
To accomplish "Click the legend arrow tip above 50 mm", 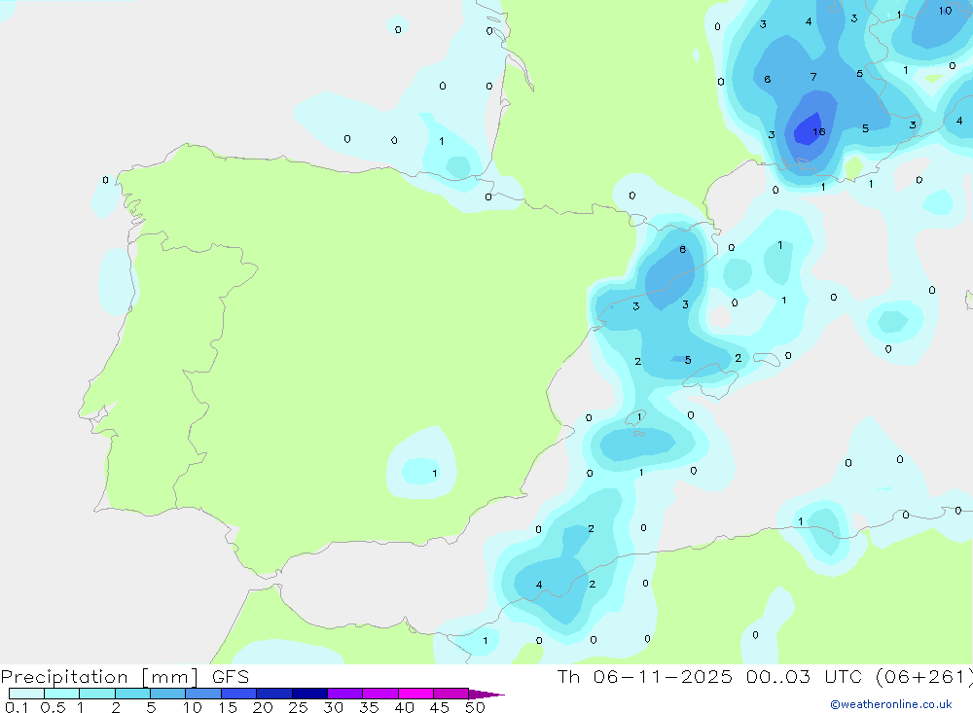I will [486, 695].
